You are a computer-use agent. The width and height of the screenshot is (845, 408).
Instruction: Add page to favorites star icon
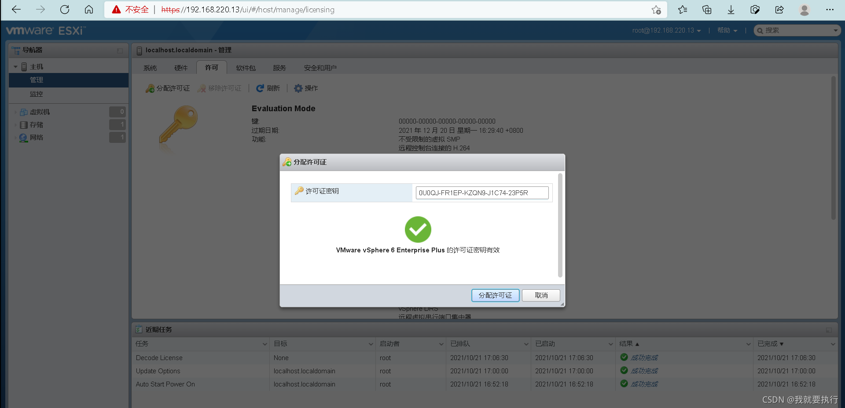point(656,10)
